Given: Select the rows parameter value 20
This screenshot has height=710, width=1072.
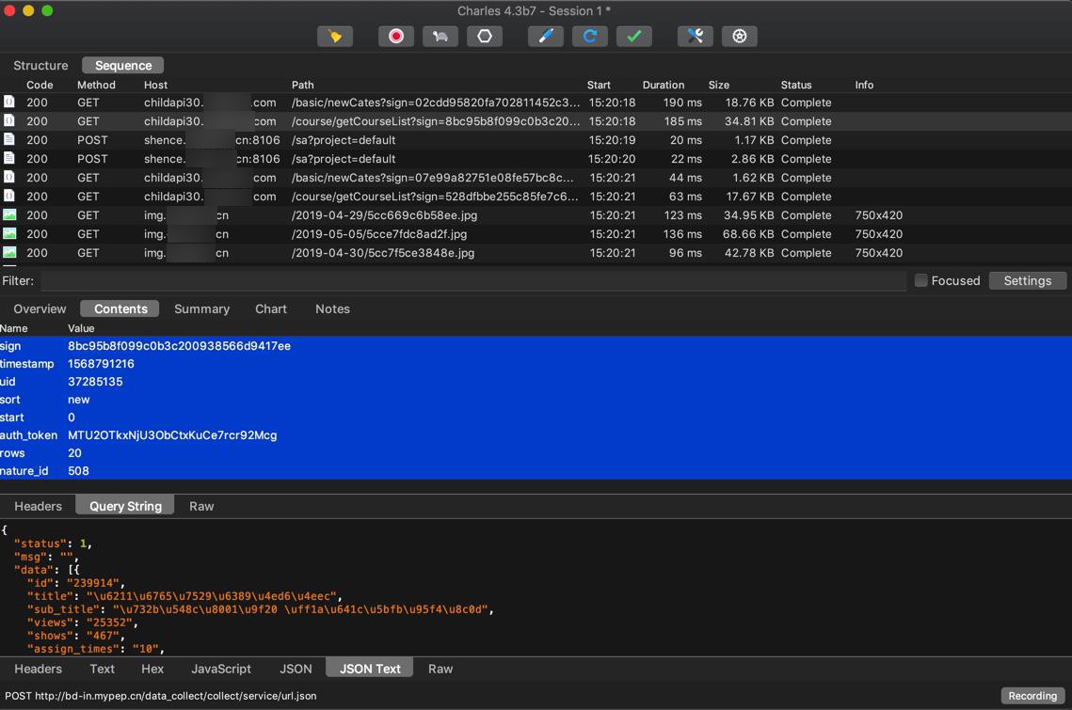Looking at the screenshot, I should 74,452.
